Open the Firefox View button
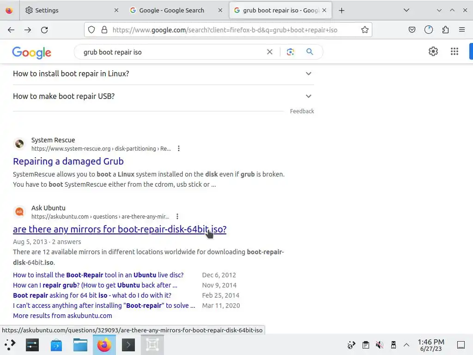 tap(9, 10)
